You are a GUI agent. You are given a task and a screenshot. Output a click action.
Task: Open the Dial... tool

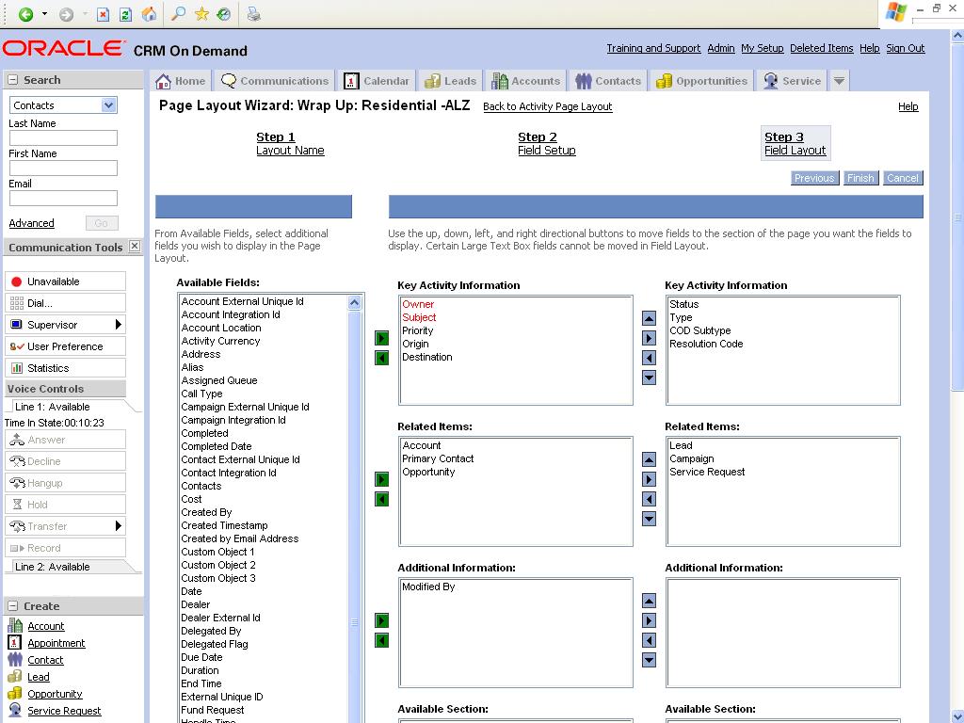tap(65, 303)
